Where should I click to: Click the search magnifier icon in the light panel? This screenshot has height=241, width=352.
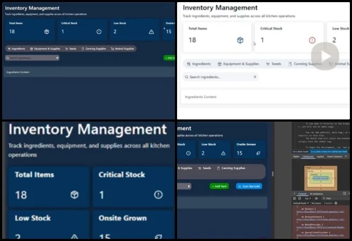(x=187, y=77)
